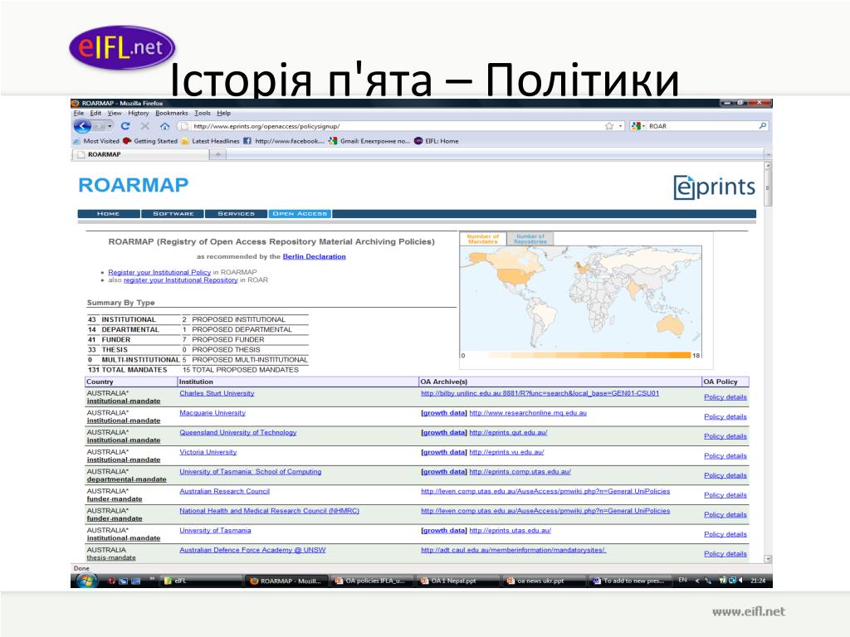The width and height of the screenshot is (850, 637).
Task: Switch to Number of Mandates map tab
Action: (482, 239)
